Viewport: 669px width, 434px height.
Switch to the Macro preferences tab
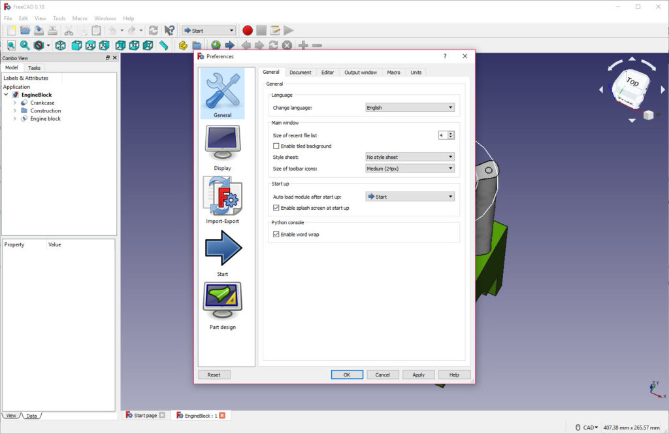(x=393, y=73)
